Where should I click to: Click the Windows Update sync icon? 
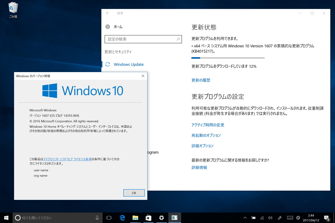point(108,64)
